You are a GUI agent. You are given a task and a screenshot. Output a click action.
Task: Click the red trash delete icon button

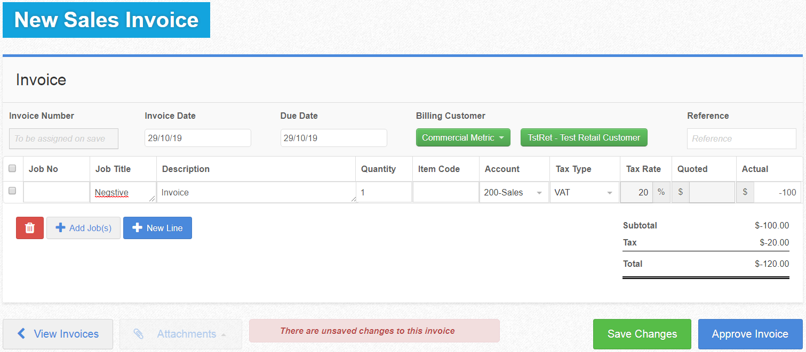pyautogui.click(x=30, y=228)
